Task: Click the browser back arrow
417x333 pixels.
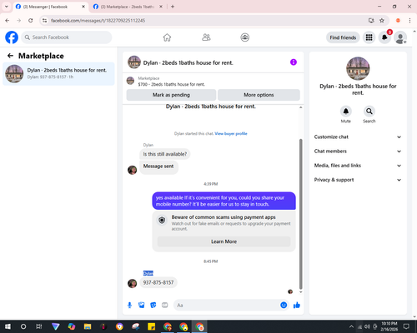Action: [8, 21]
